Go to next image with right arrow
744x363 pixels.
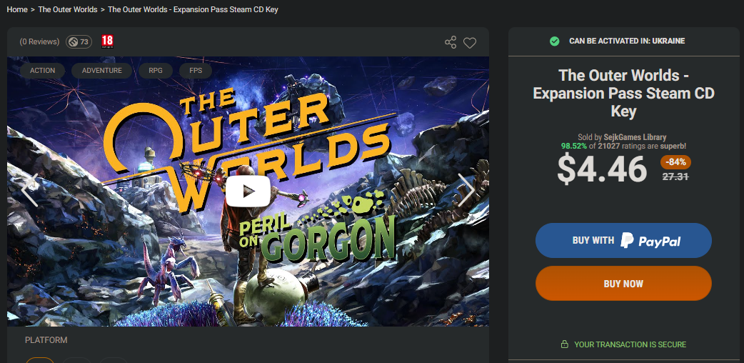tap(466, 190)
